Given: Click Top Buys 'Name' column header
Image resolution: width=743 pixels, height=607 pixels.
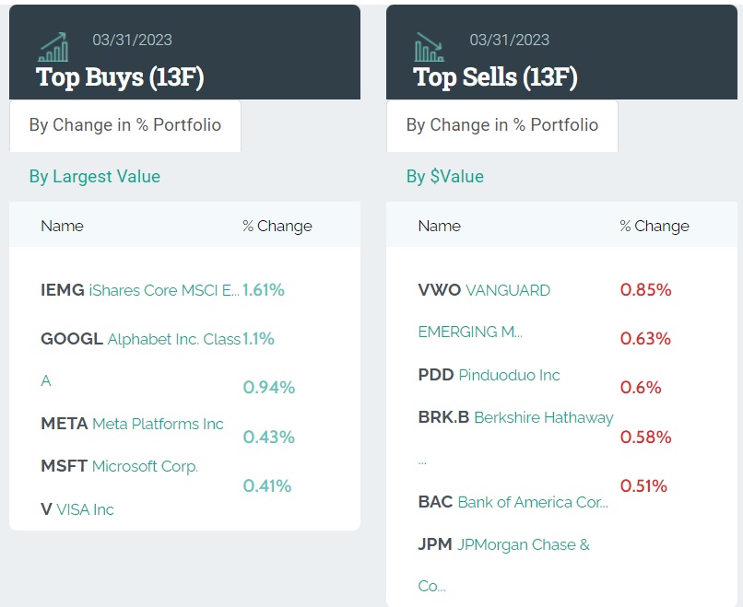Looking at the screenshot, I should tap(62, 226).
